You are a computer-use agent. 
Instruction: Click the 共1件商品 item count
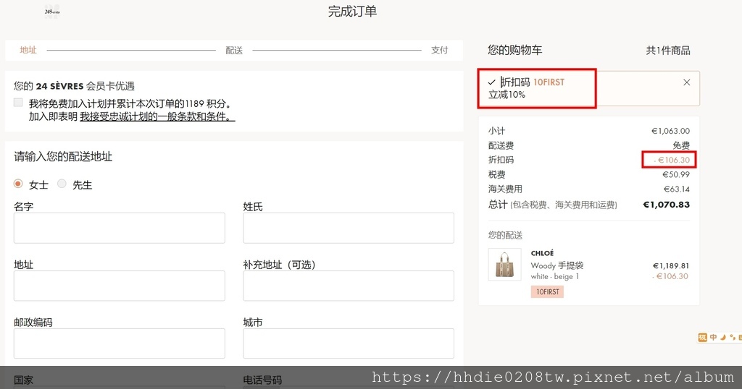click(667, 51)
